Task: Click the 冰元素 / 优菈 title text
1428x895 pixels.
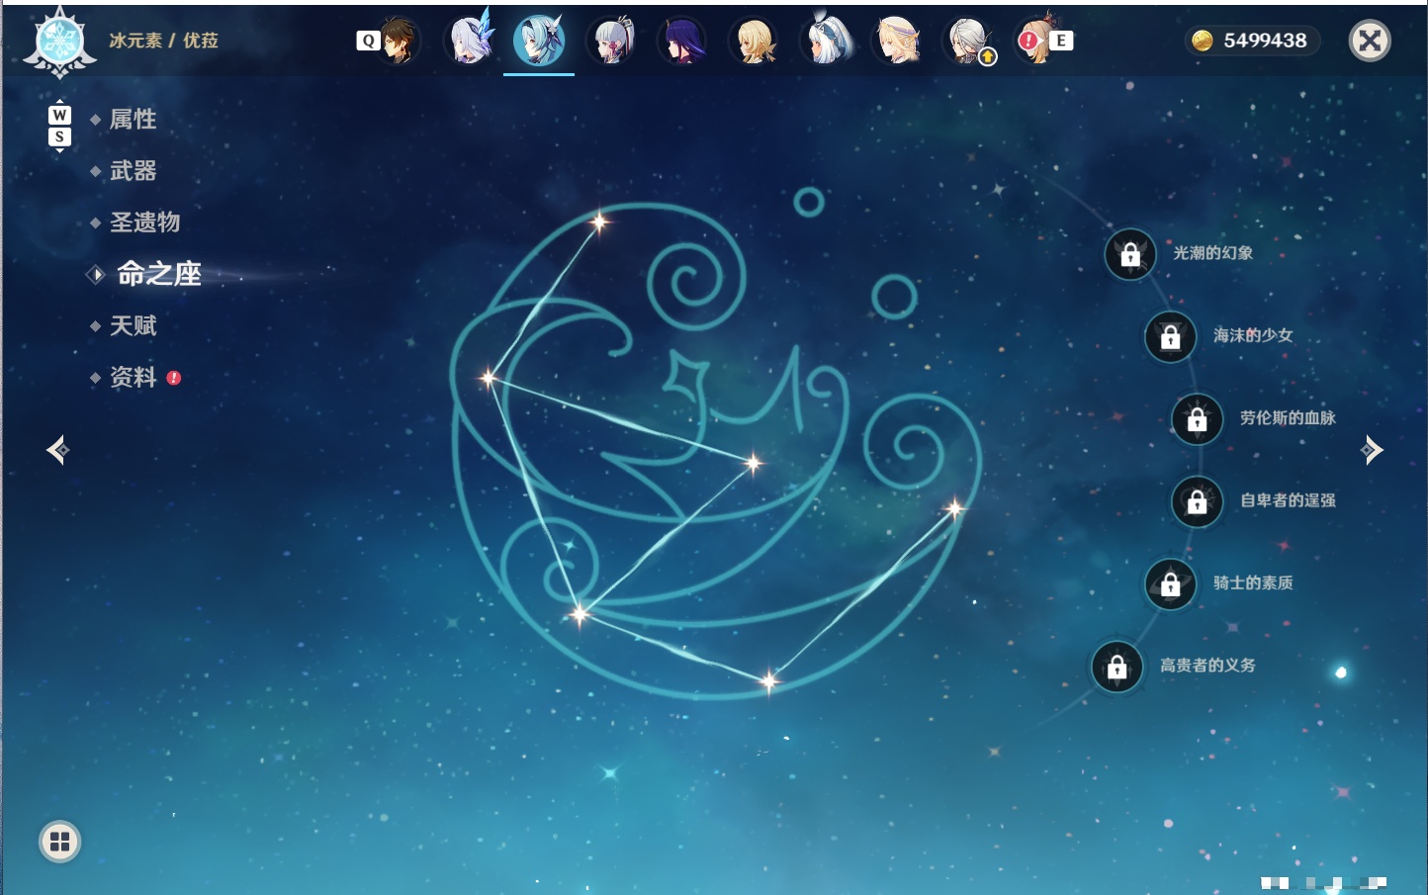Action: tap(163, 41)
